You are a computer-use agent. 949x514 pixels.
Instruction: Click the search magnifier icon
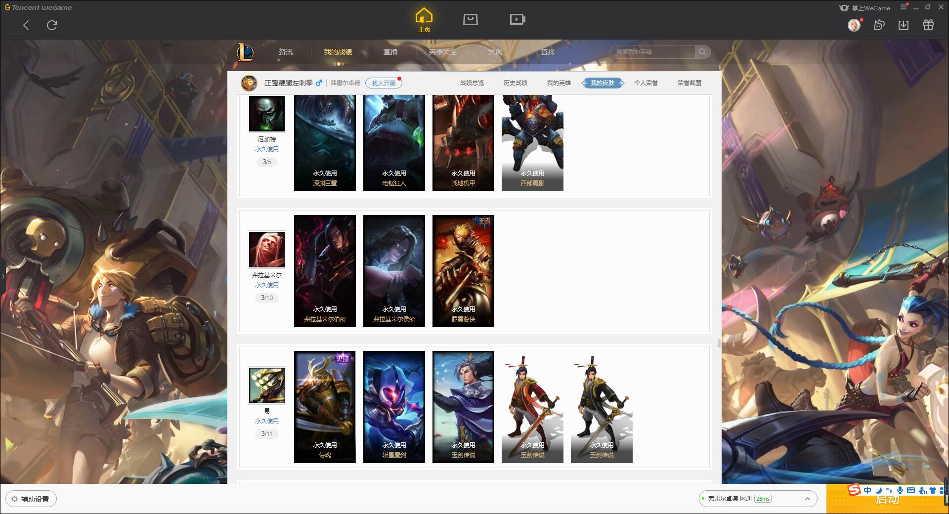pyautogui.click(x=702, y=52)
